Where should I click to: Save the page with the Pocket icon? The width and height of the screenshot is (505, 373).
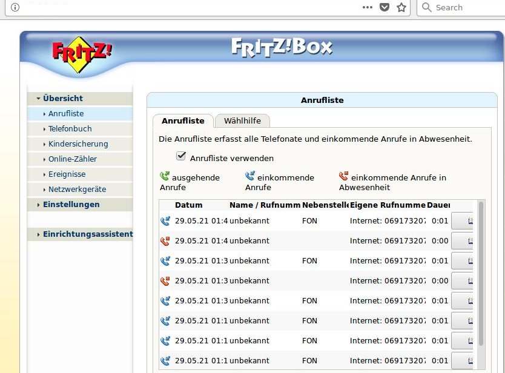[385, 7]
